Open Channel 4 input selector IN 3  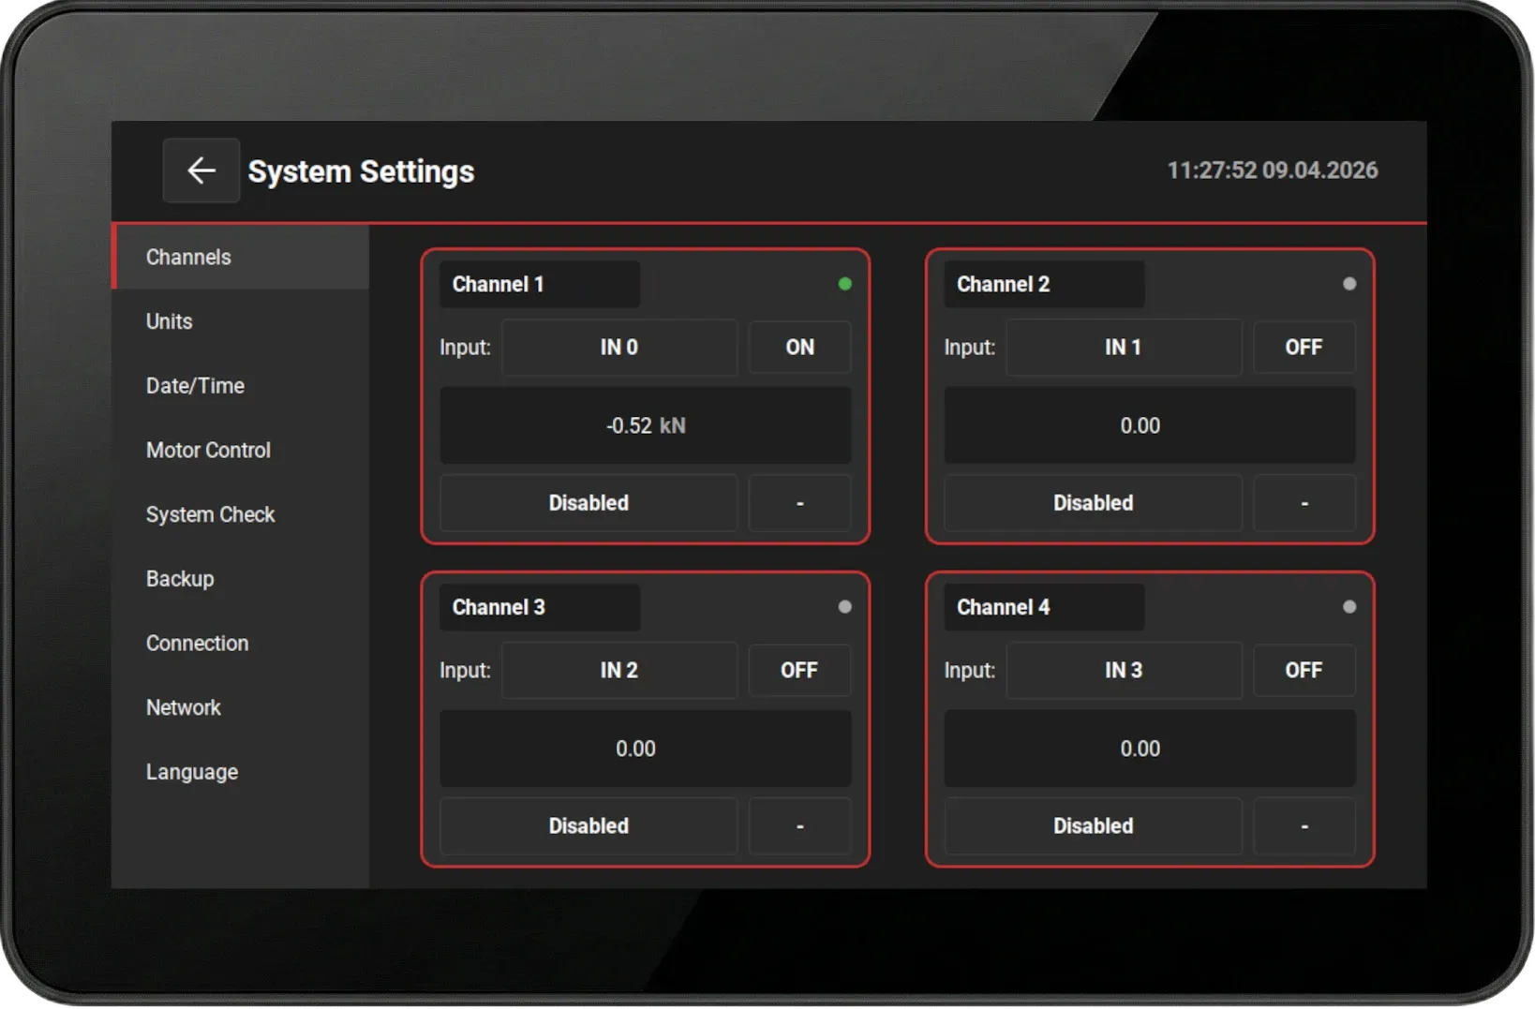pyautogui.click(x=1124, y=671)
